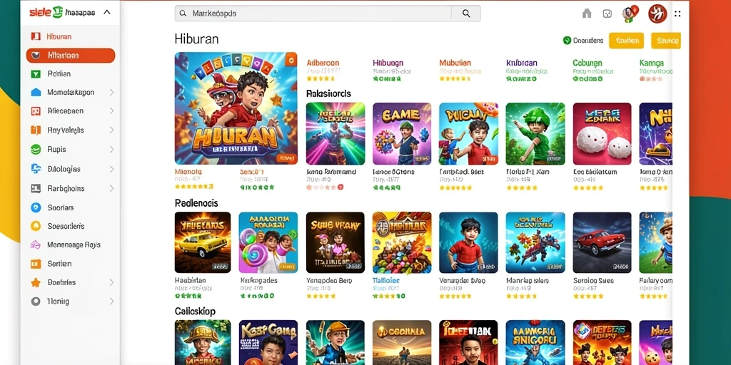The height and width of the screenshot is (365, 731).
Task: Open the round red profile avatar
Action: (657, 14)
